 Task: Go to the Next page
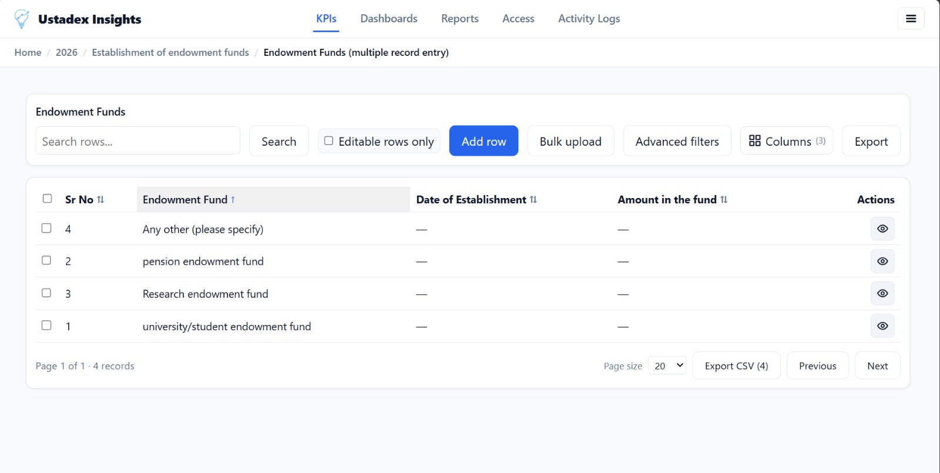point(877,365)
